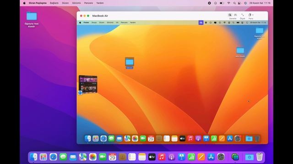
Task: Select observe mode binoculars icon in toolbar
Action: (x=235, y=15)
